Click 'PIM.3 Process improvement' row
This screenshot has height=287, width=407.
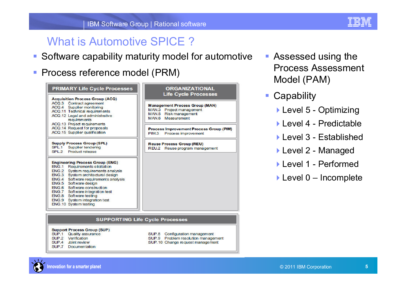click(x=176, y=133)
